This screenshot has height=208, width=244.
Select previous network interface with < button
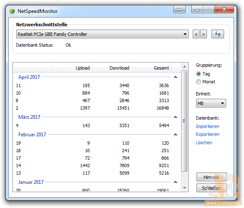[196, 34]
